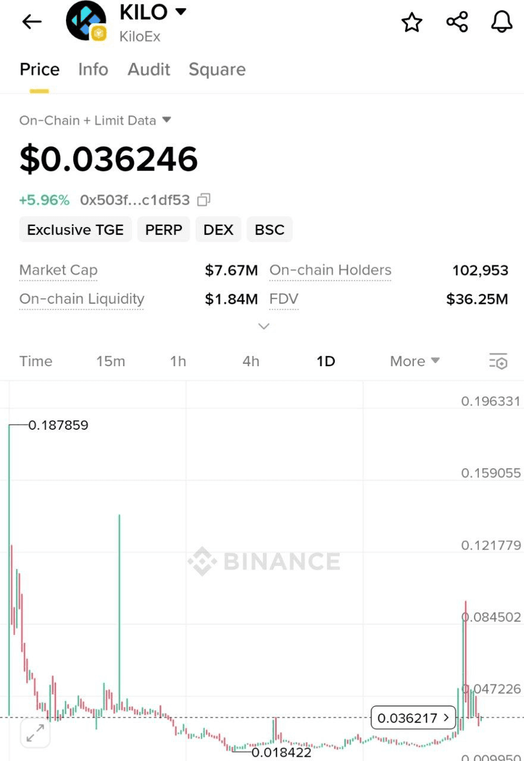Open the share icon
The width and height of the screenshot is (524, 761).
point(457,22)
